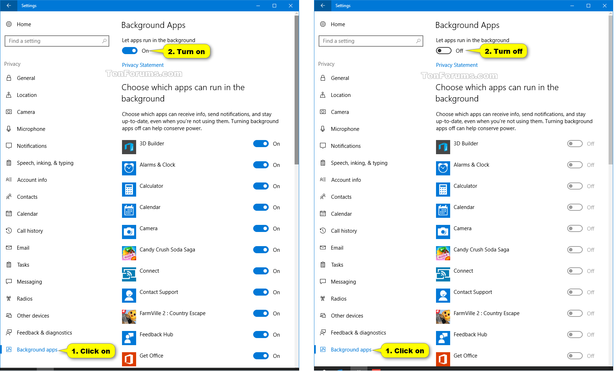
Task: Click Candy Crush Soda Saga icon in left window
Action: click(x=129, y=253)
